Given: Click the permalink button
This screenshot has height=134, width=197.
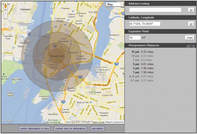Looking at the screenshot, I should click(x=97, y=129).
